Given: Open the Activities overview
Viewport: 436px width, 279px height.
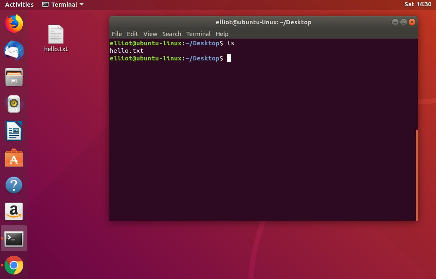Looking at the screenshot, I should coord(19,5).
